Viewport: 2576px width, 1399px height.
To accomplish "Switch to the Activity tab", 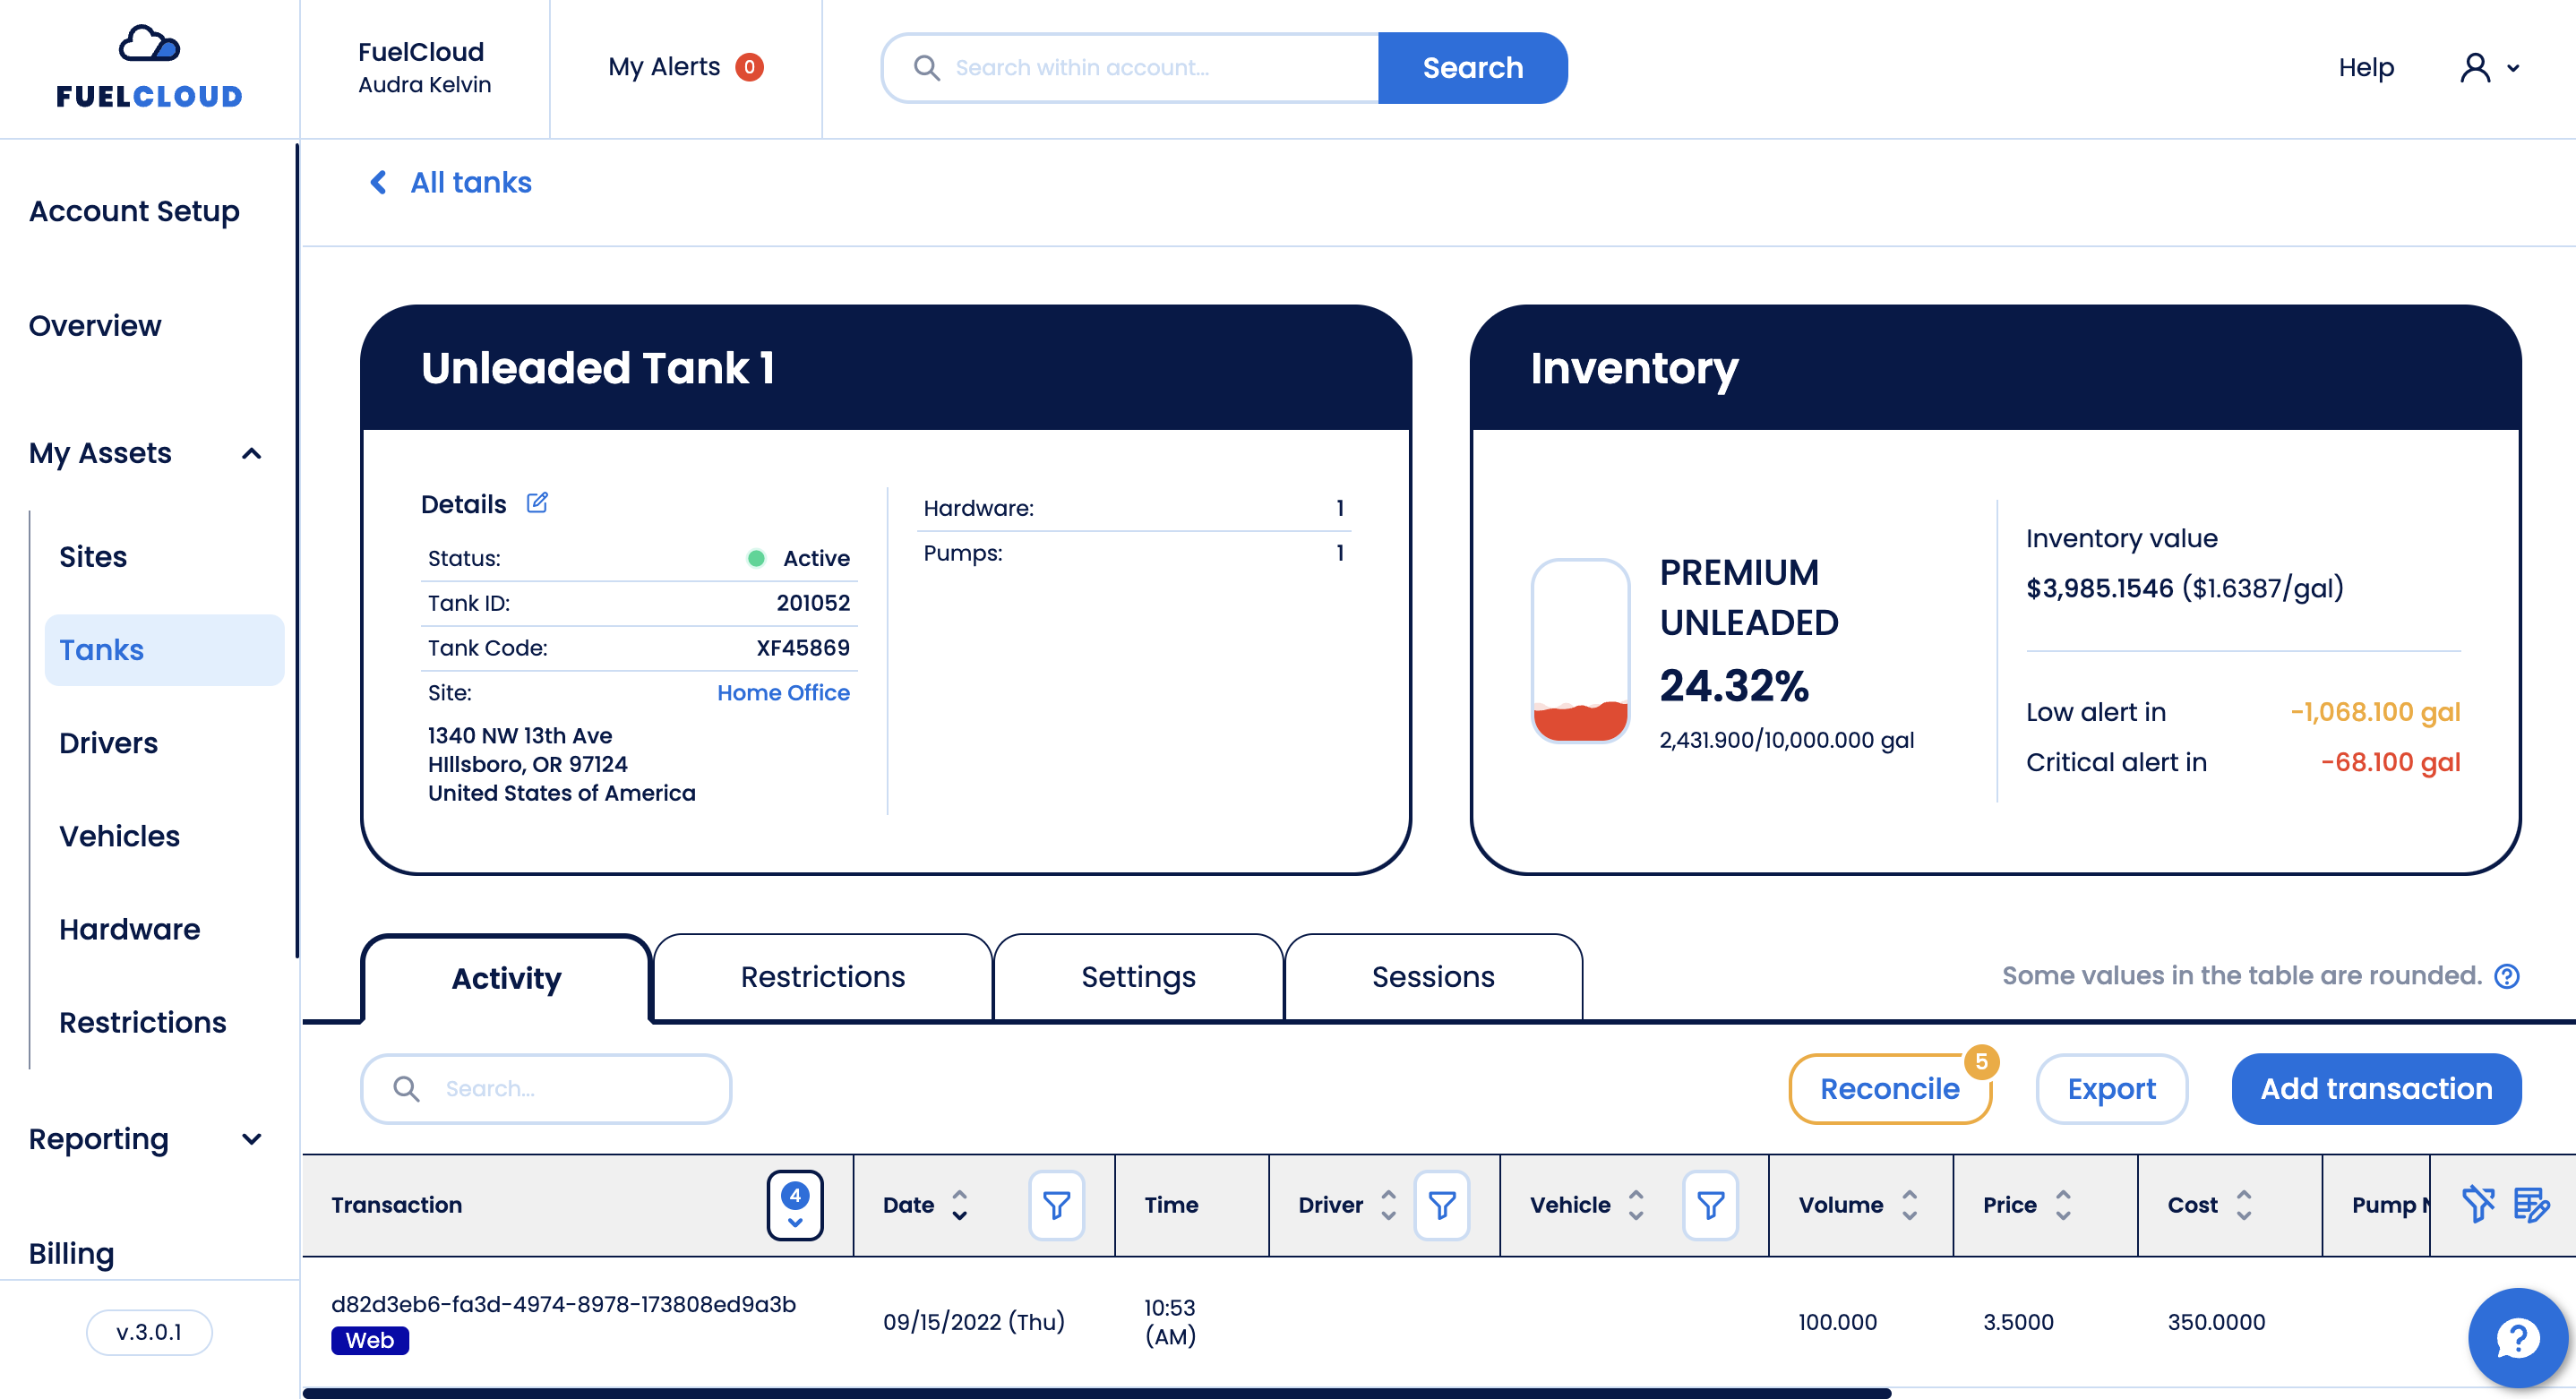I will pos(506,978).
